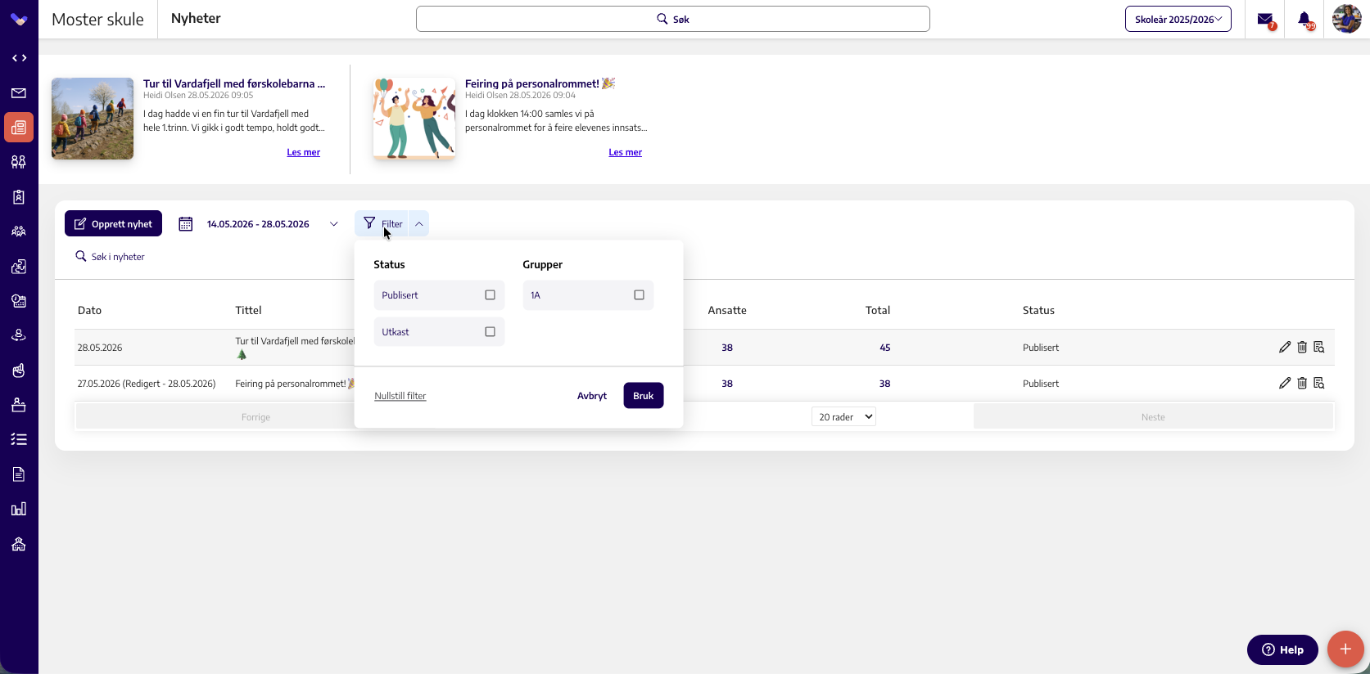
Task: Sort by the Total column header
Action: 878,310
